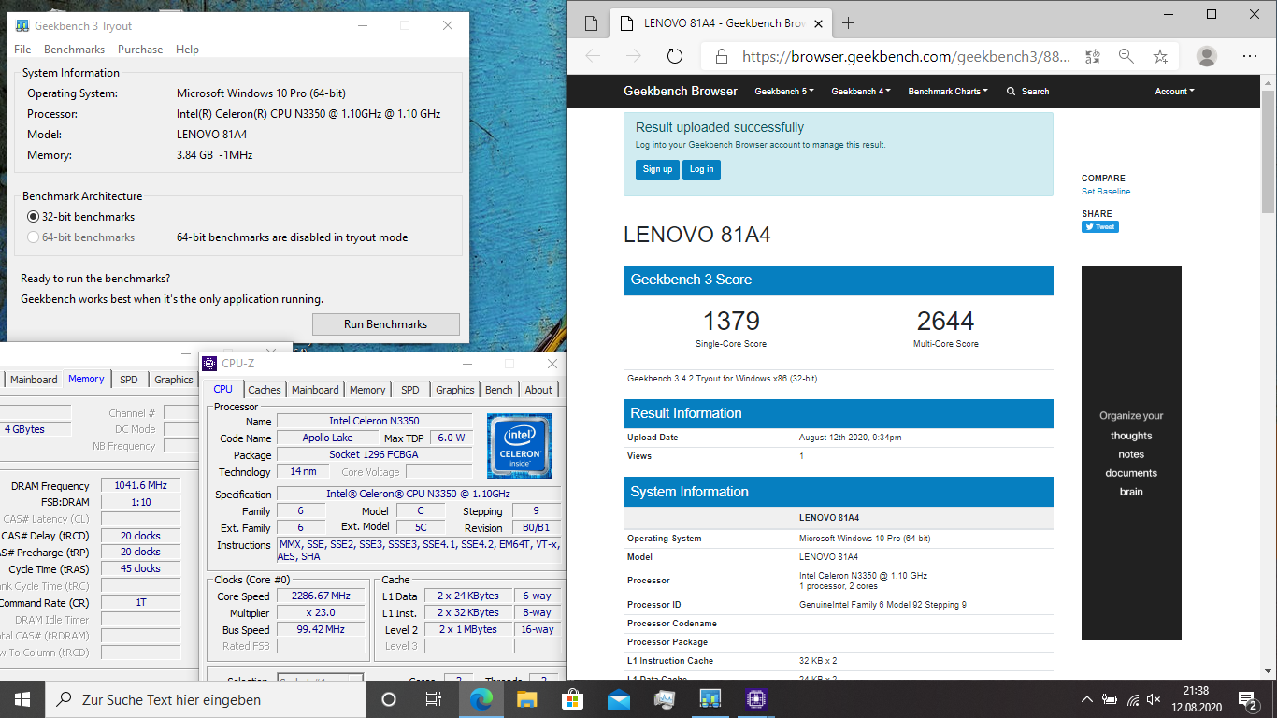Open Help menu in Geekbench 3

coord(188,50)
